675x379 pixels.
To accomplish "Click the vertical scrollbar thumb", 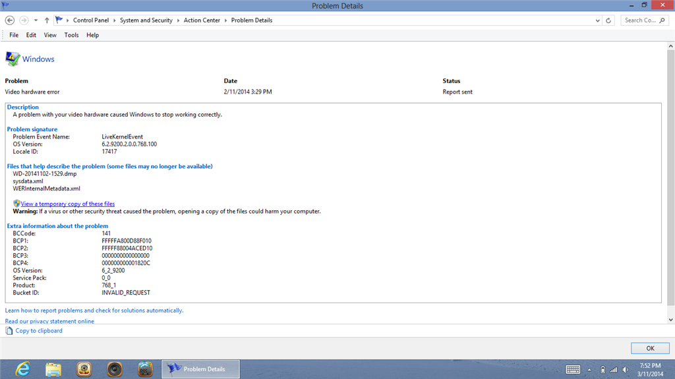I will click(x=670, y=177).
